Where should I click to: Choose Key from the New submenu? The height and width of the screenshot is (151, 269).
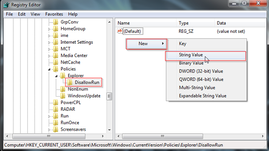click(207, 44)
